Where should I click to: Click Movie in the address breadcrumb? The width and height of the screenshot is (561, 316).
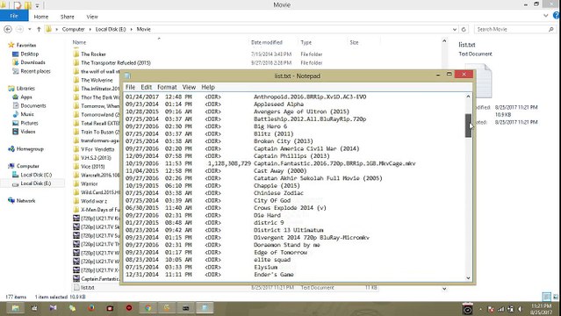tap(143, 29)
